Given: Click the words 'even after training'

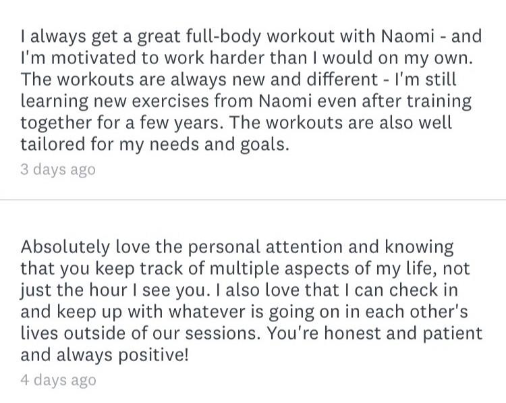Looking at the screenshot, I should [x=395, y=101].
